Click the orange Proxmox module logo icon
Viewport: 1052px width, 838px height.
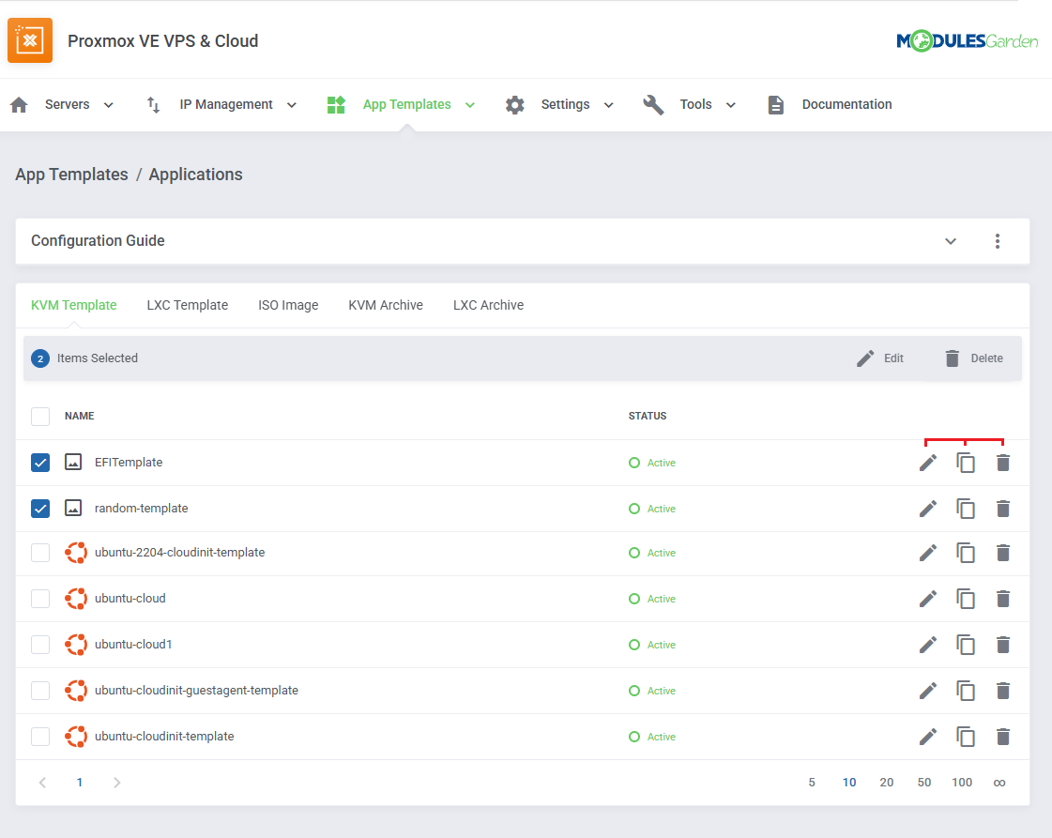coord(30,40)
